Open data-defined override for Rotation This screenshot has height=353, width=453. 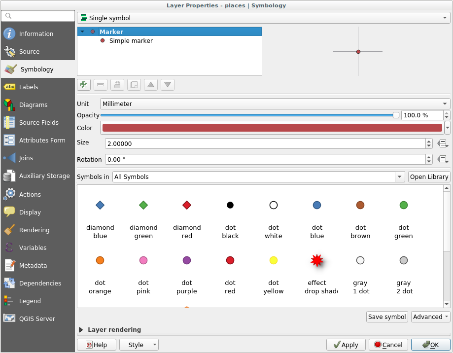pyautogui.click(x=442, y=160)
